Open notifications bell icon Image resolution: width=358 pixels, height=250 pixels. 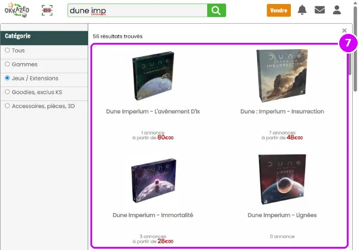[x=302, y=10]
